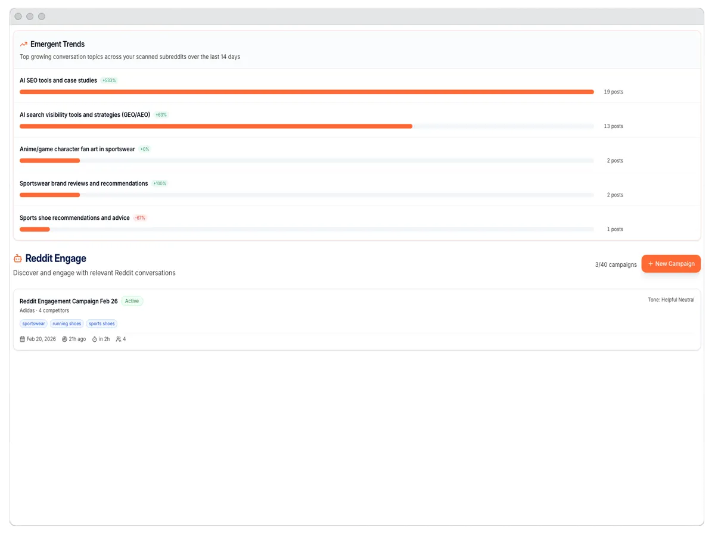This screenshot has width=715, height=536.
Task: Select the 'sports shoes' keyword tag
Action: pyautogui.click(x=101, y=323)
